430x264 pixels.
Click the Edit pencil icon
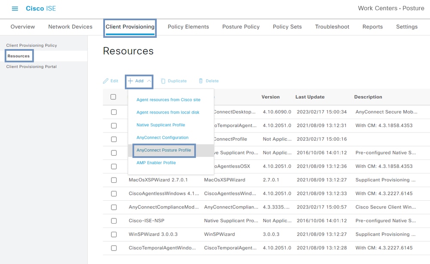pyautogui.click(x=105, y=81)
